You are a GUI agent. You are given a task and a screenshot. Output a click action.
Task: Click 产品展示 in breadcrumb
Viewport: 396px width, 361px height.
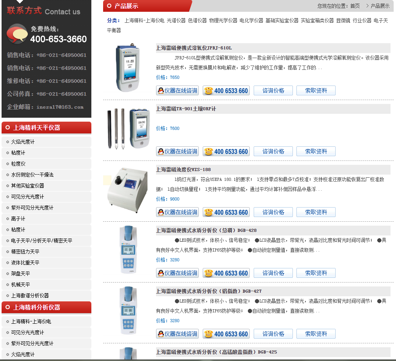point(380,6)
